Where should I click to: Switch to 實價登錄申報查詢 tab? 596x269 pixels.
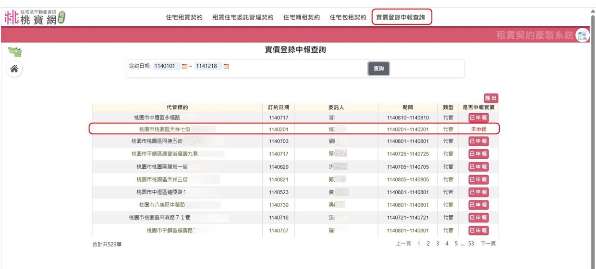pos(401,17)
